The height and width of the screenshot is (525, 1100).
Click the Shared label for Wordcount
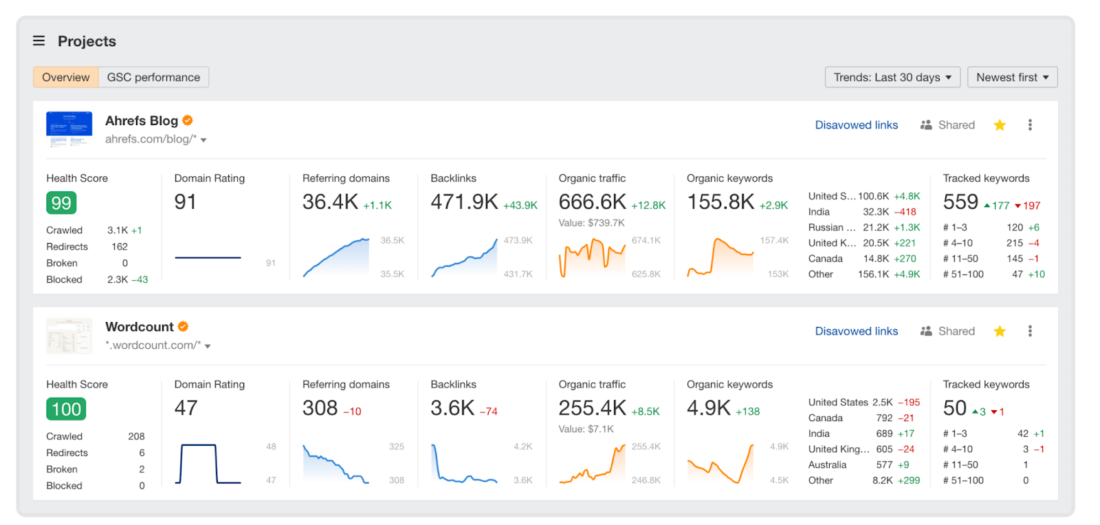(956, 332)
